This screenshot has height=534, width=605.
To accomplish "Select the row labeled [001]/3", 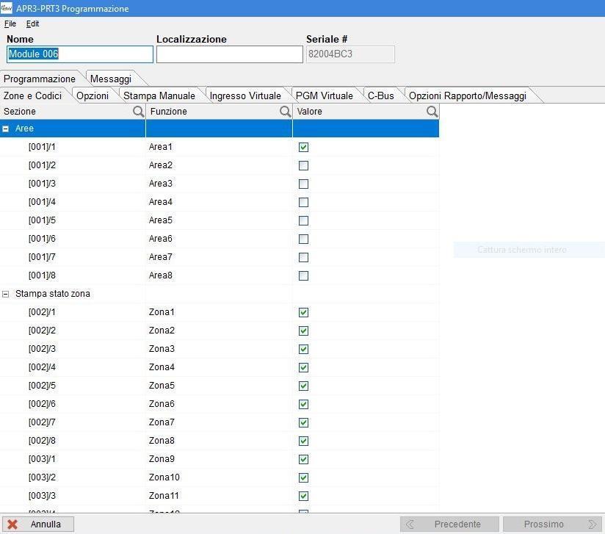I will 219,184.
